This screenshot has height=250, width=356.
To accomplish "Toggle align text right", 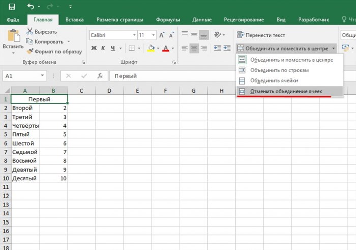I will [x=204, y=48].
